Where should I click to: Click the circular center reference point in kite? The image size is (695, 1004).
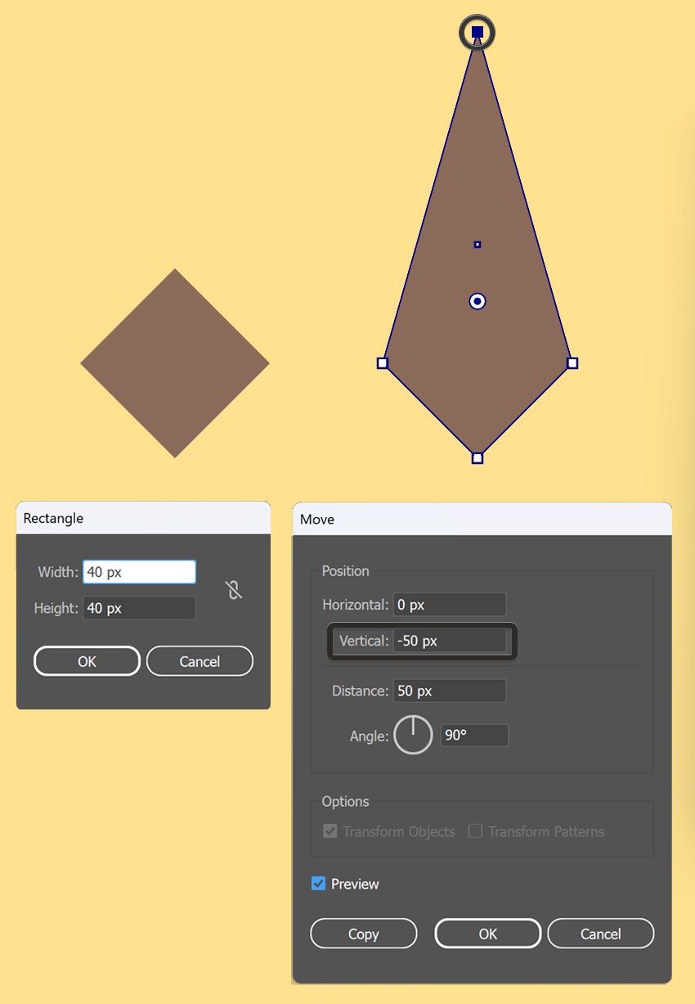tap(478, 302)
